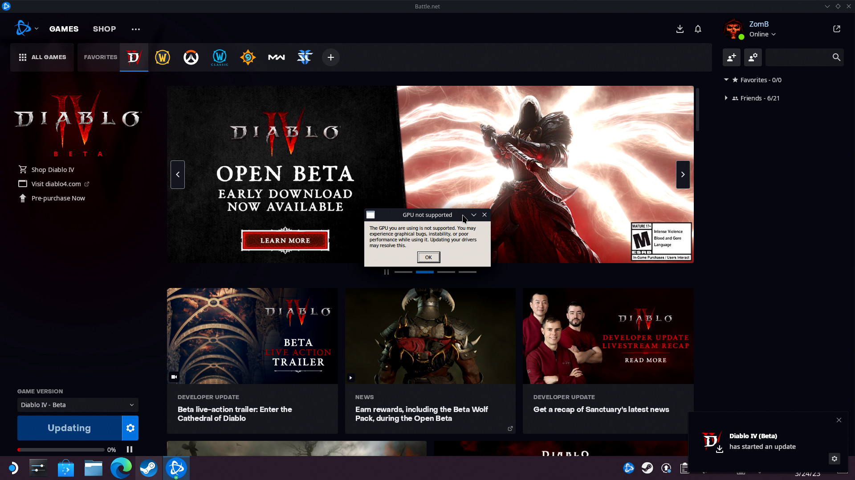
Task: Open the downloads icon in header
Action: [680, 29]
